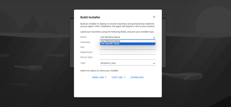This screenshot has height=107, width=231.
Task: Open the Name combo box showing Use Machine Name
Action: 128,37
